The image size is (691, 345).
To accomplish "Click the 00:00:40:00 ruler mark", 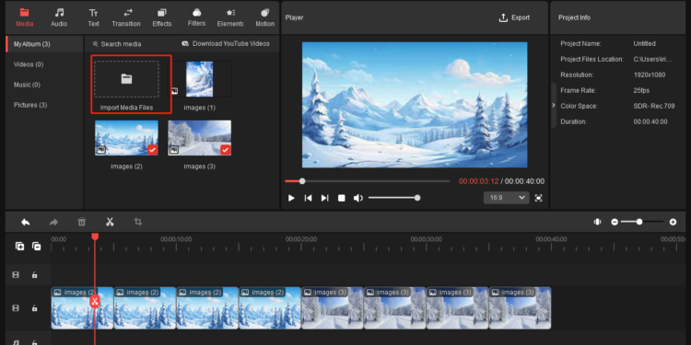I will 552,239.
